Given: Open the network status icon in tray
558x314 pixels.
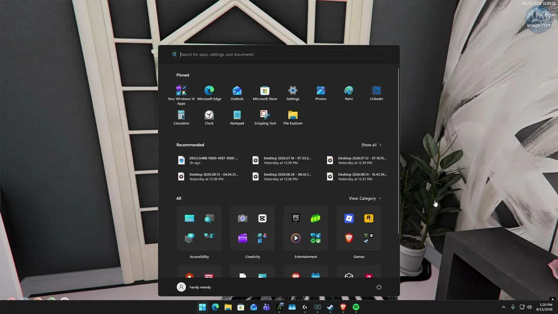Looking at the screenshot, I should [522, 307].
